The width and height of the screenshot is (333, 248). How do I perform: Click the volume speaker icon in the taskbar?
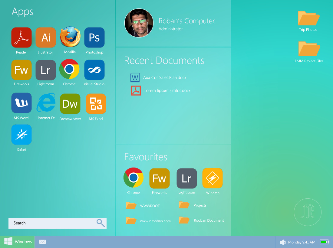283,242
